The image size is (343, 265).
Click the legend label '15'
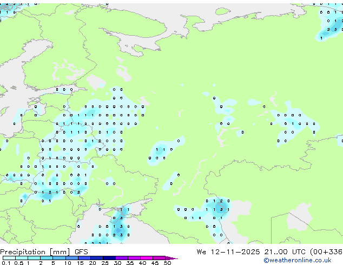point(80,263)
